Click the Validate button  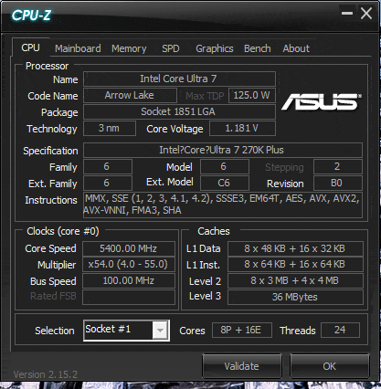coord(242,366)
